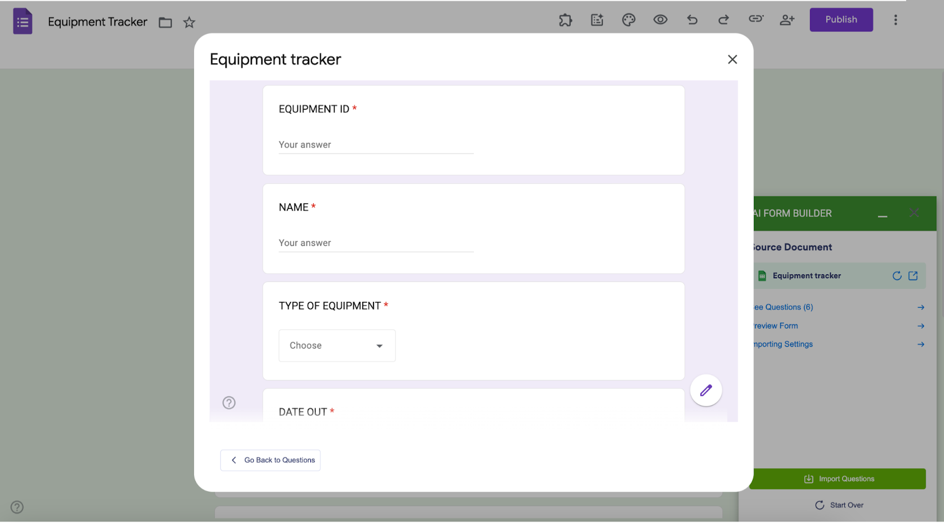Customize theme palette icon
The height and width of the screenshot is (523, 944).
(x=629, y=20)
